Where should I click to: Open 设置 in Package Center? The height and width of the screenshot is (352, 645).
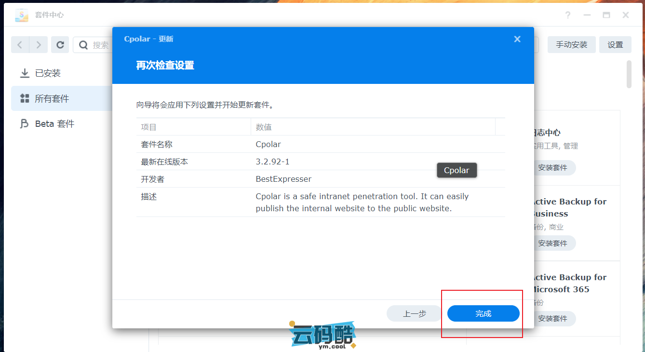[x=615, y=45]
